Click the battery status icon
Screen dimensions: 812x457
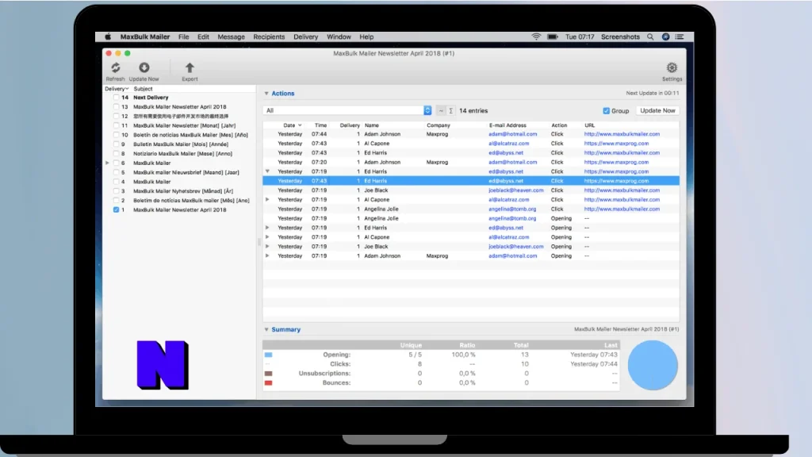[x=553, y=36]
